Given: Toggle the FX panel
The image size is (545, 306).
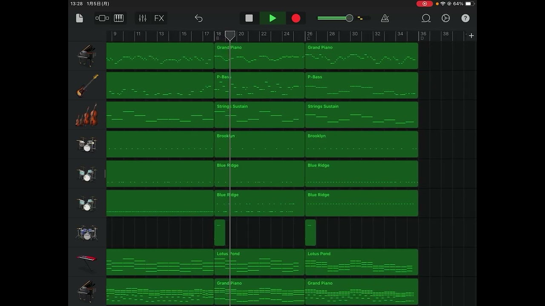Looking at the screenshot, I should [x=159, y=18].
